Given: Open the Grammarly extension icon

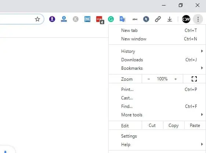Looking at the screenshot, I should (111, 19).
